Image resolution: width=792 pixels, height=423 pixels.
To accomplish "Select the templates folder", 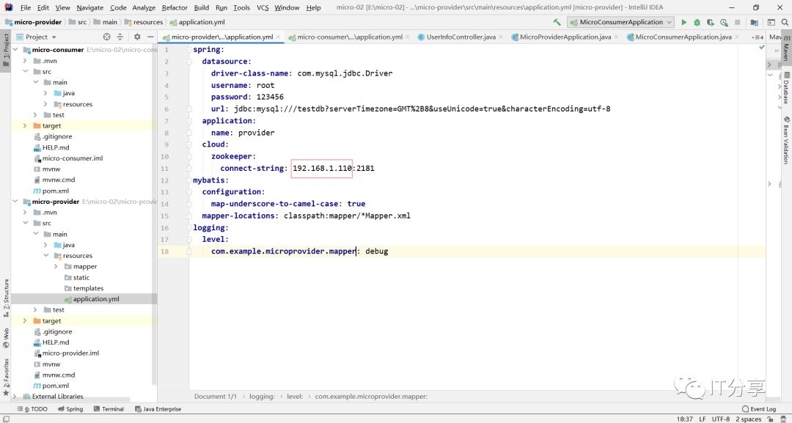I will click(84, 288).
